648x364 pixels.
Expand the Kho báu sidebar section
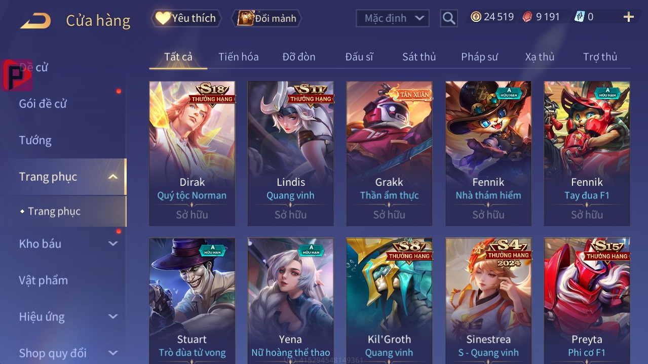(x=113, y=244)
